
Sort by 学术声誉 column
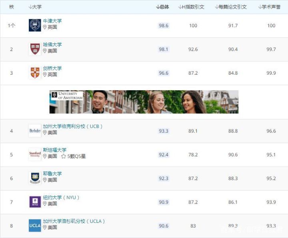click(x=269, y=7)
